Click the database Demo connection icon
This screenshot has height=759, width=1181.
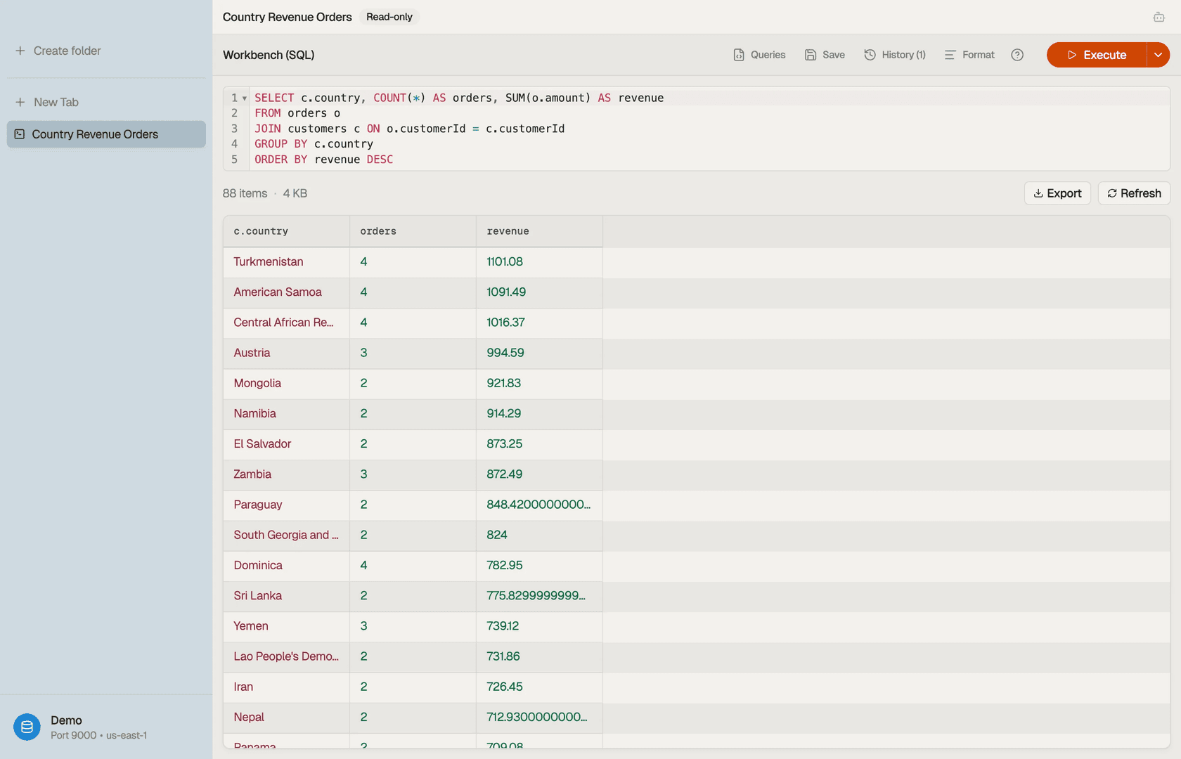click(x=27, y=727)
